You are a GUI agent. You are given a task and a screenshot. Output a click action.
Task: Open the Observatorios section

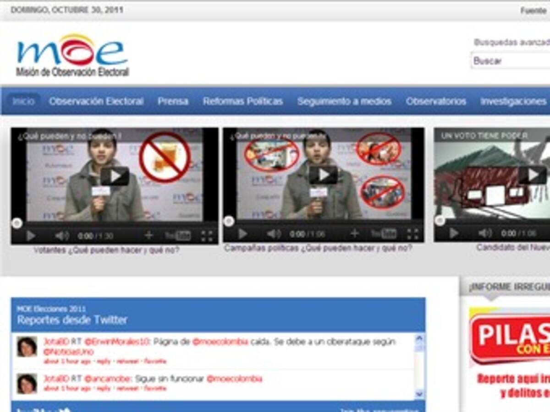pos(436,101)
